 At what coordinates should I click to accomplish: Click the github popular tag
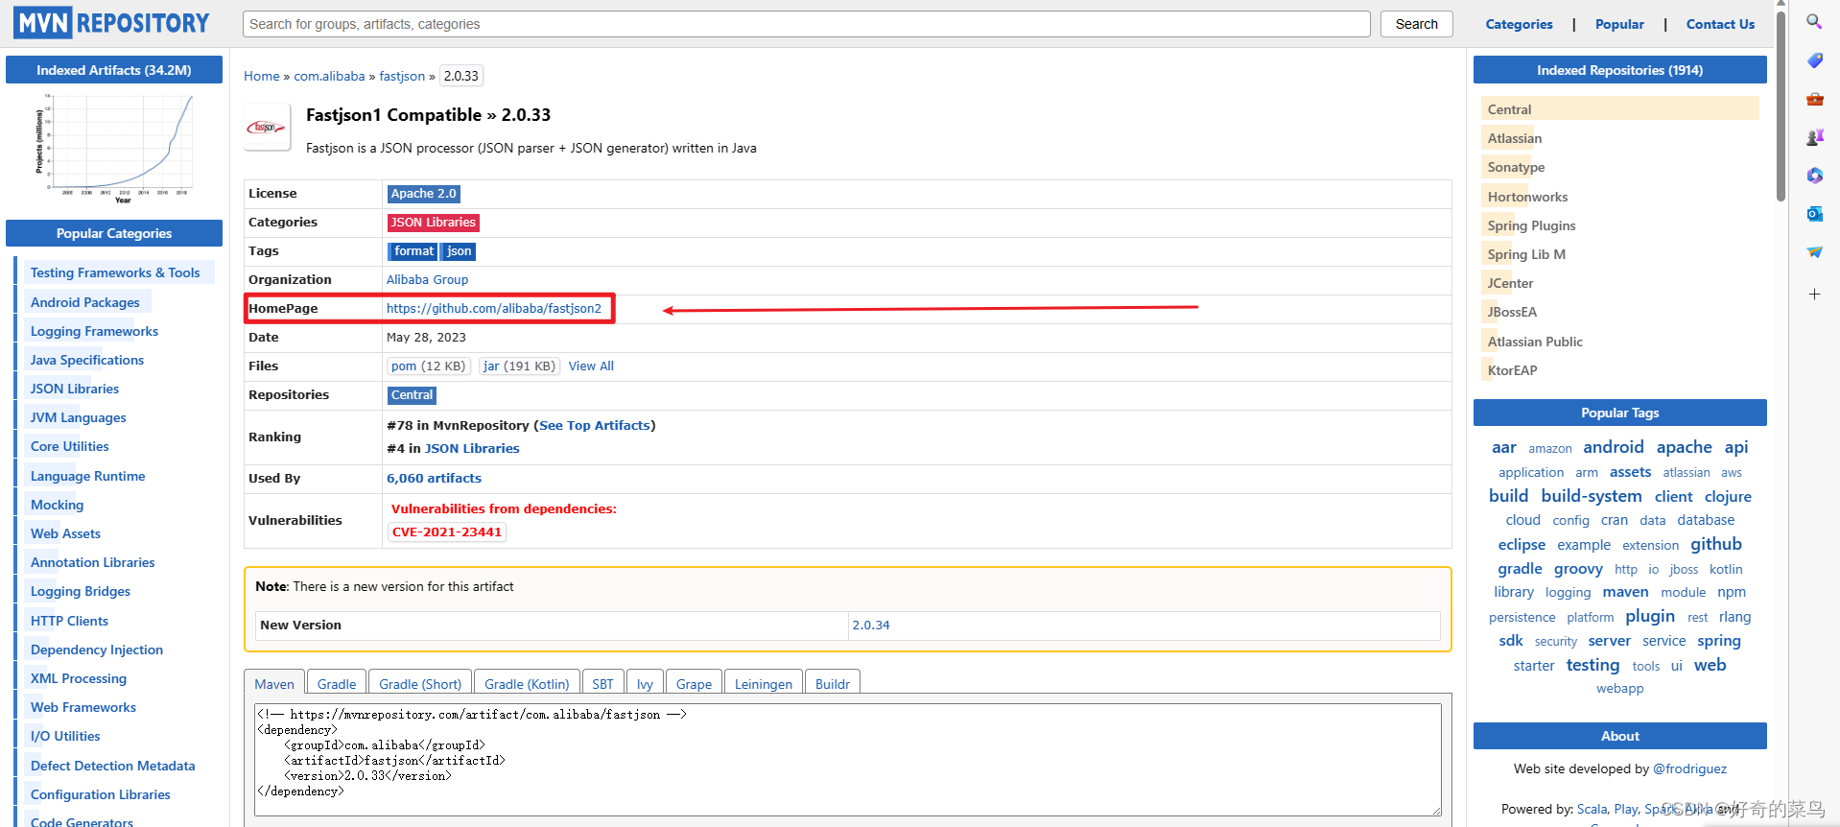point(1715,544)
